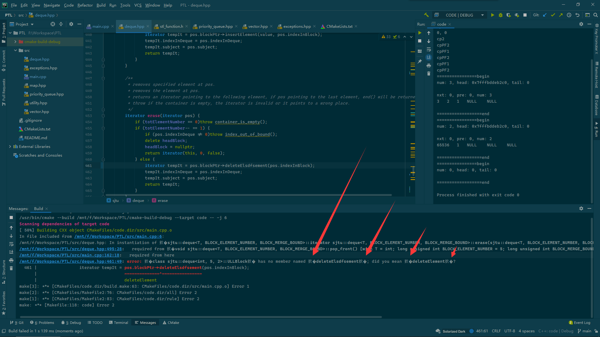This screenshot has height=337, width=600.
Task: Click the green Run button in toolbar
Action: pos(492,15)
